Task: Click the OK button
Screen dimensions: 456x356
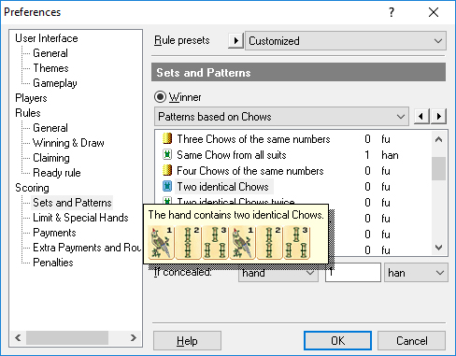Action: [x=337, y=341]
